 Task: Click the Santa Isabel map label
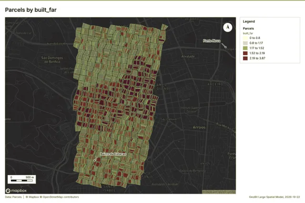[109, 188]
